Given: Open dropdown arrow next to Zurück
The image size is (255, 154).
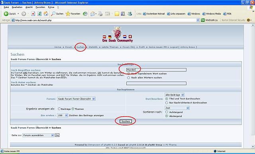Looking at the screenshot, I should tap(18, 14).
